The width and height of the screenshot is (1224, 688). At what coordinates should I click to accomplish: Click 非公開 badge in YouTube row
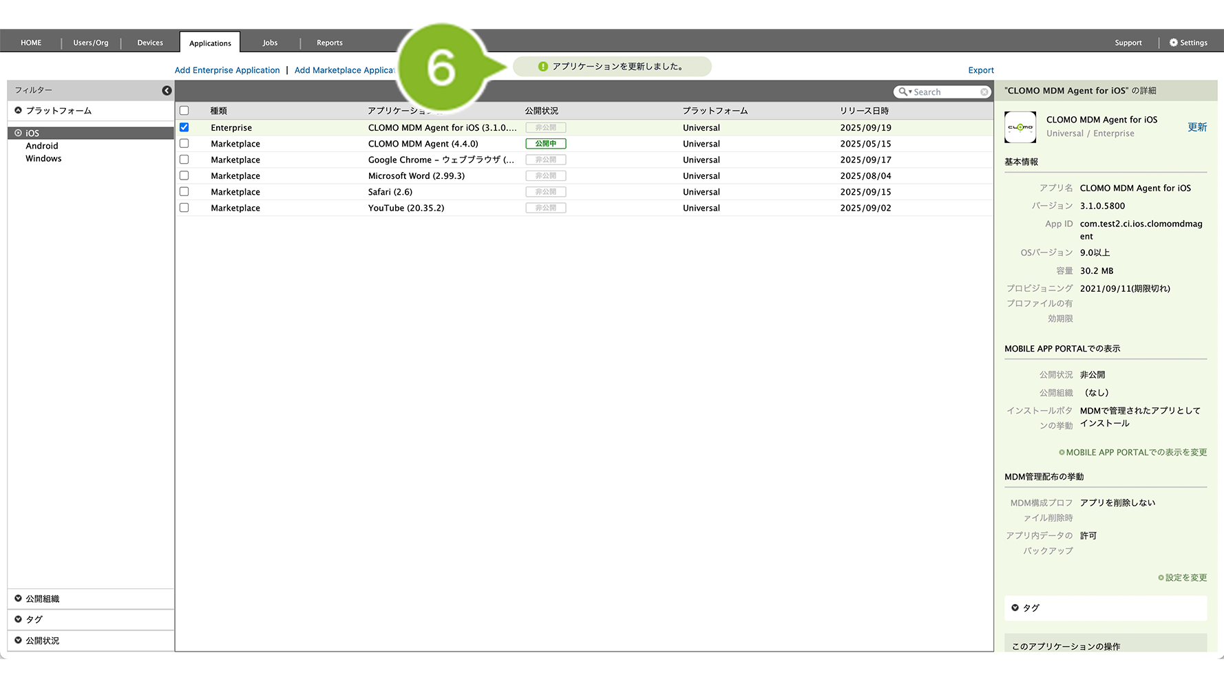click(545, 208)
